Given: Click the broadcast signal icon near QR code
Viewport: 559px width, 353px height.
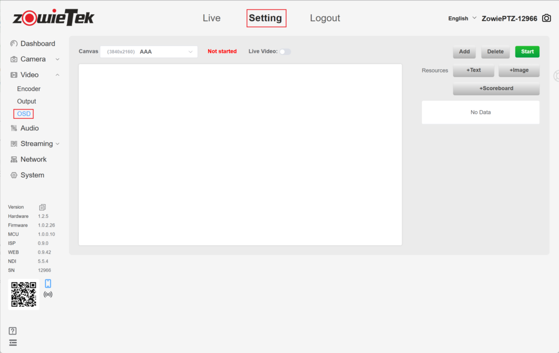Looking at the screenshot, I should click(x=48, y=294).
